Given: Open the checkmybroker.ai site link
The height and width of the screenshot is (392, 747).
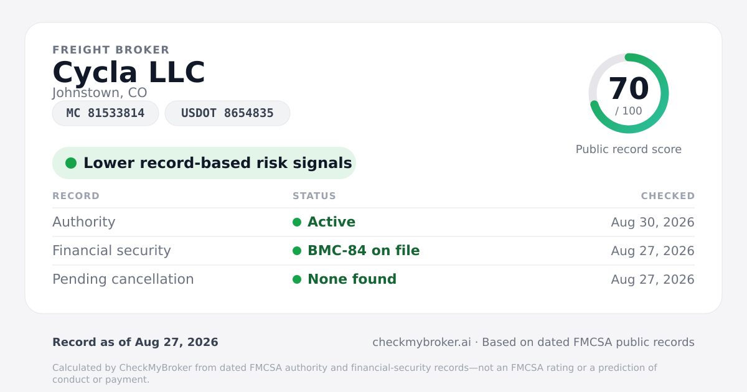Looking at the screenshot, I should (x=421, y=342).
